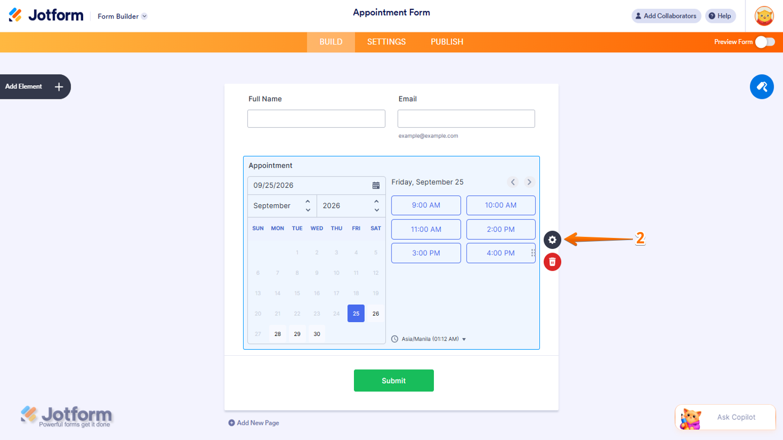Switch to the SETTINGS tab

[x=387, y=42]
